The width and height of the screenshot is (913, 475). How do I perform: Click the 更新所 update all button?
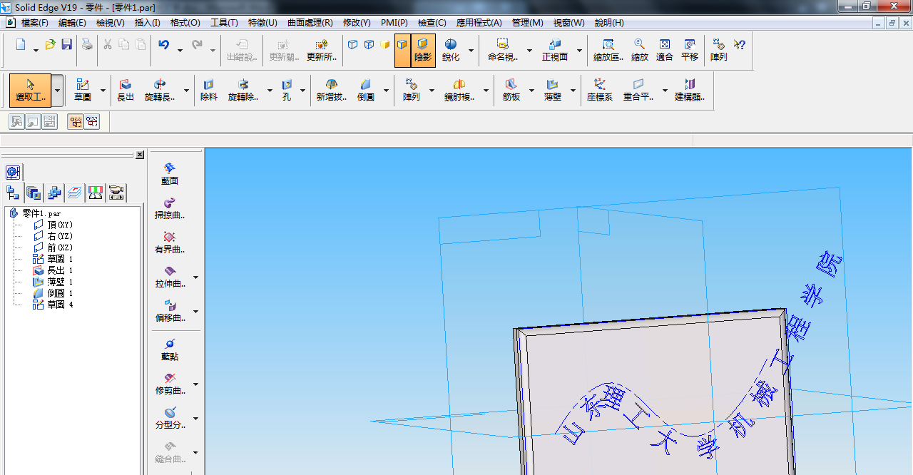pyautogui.click(x=322, y=50)
